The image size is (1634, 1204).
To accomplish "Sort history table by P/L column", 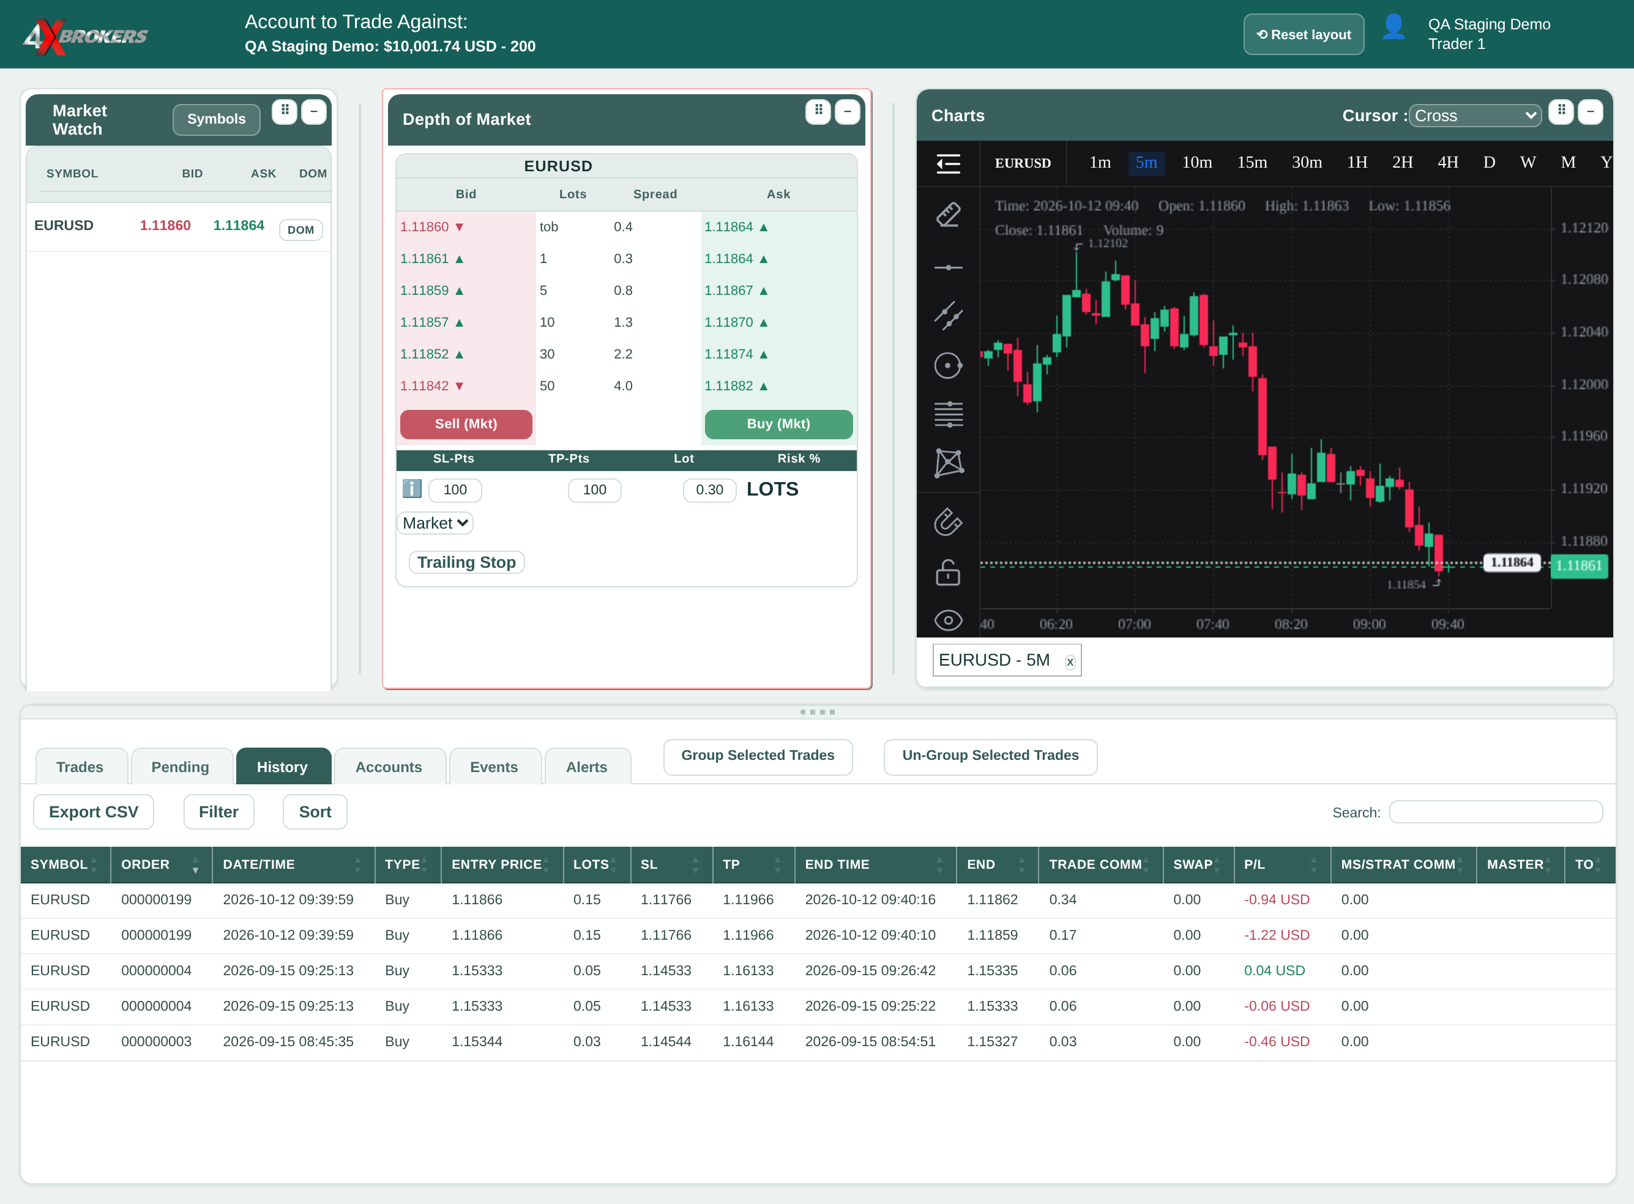I will (1282, 864).
